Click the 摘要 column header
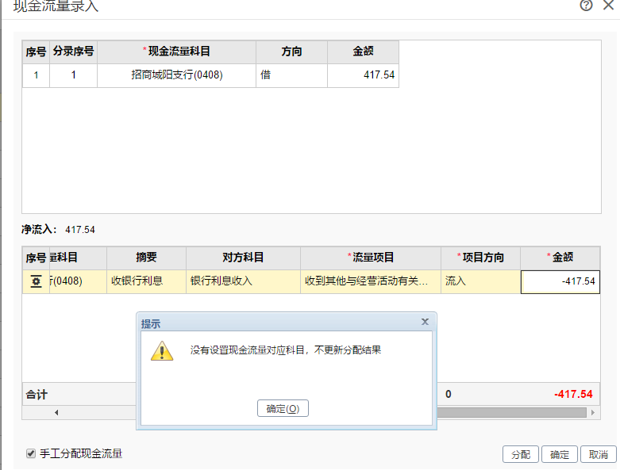Viewport: 620px width, 470px height. 146,258
